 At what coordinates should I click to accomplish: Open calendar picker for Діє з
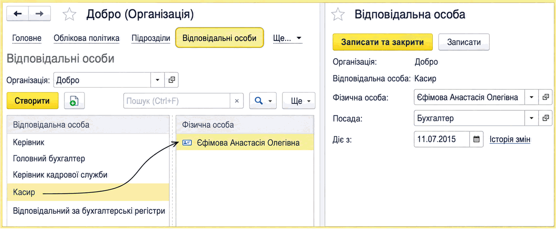tap(476, 139)
